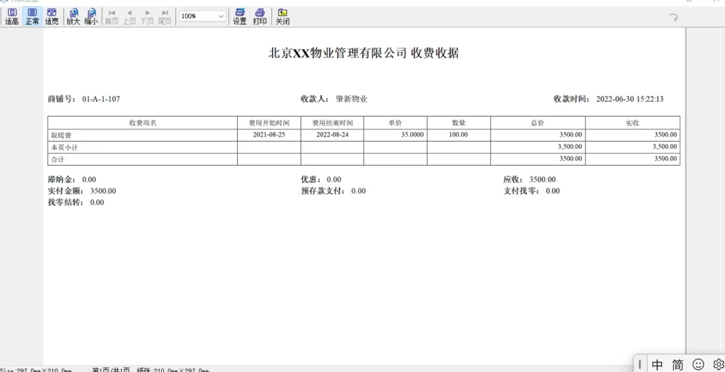The height and width of the screenshot is (372, 725).
Task: Click the 打印 print icon
Action: click(260, 17)
